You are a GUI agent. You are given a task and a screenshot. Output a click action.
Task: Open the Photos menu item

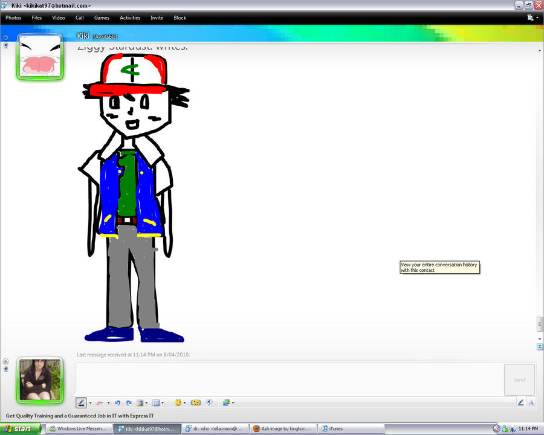coord(13,18)
